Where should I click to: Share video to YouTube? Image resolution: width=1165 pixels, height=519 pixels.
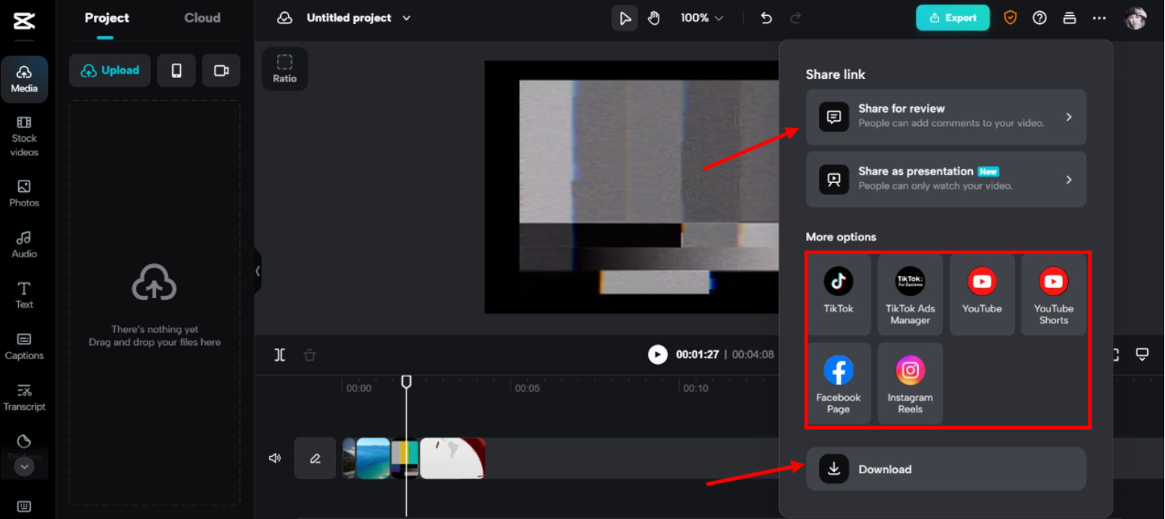[x=982, y=295]
